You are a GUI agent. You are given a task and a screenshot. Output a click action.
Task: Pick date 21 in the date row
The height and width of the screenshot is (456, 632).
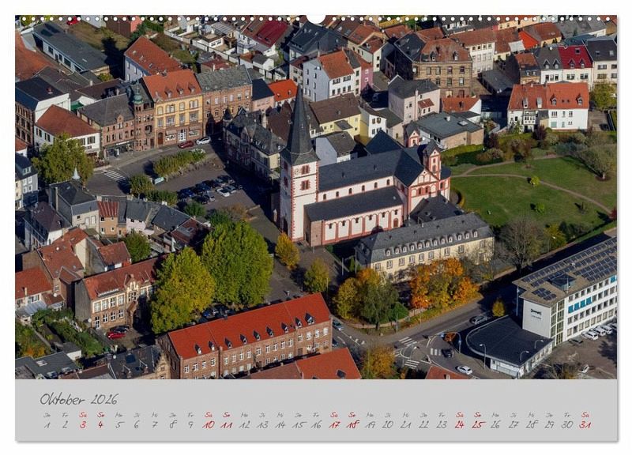(x=405, y=424)
